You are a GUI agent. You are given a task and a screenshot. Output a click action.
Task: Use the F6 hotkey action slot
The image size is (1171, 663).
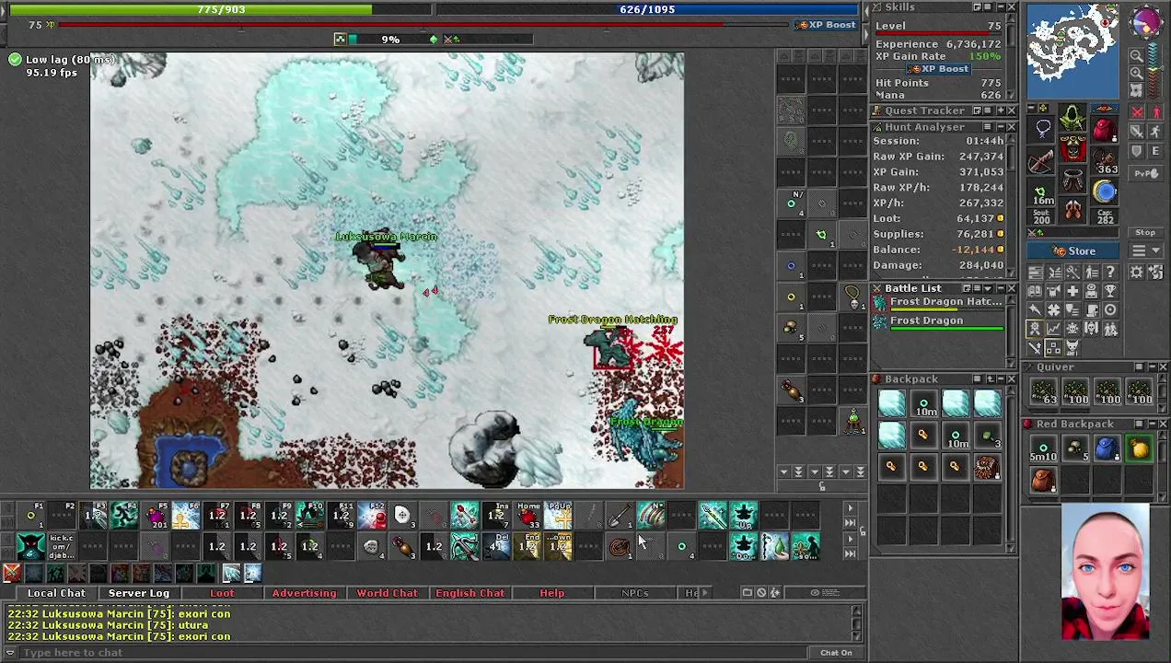point(186,516)
